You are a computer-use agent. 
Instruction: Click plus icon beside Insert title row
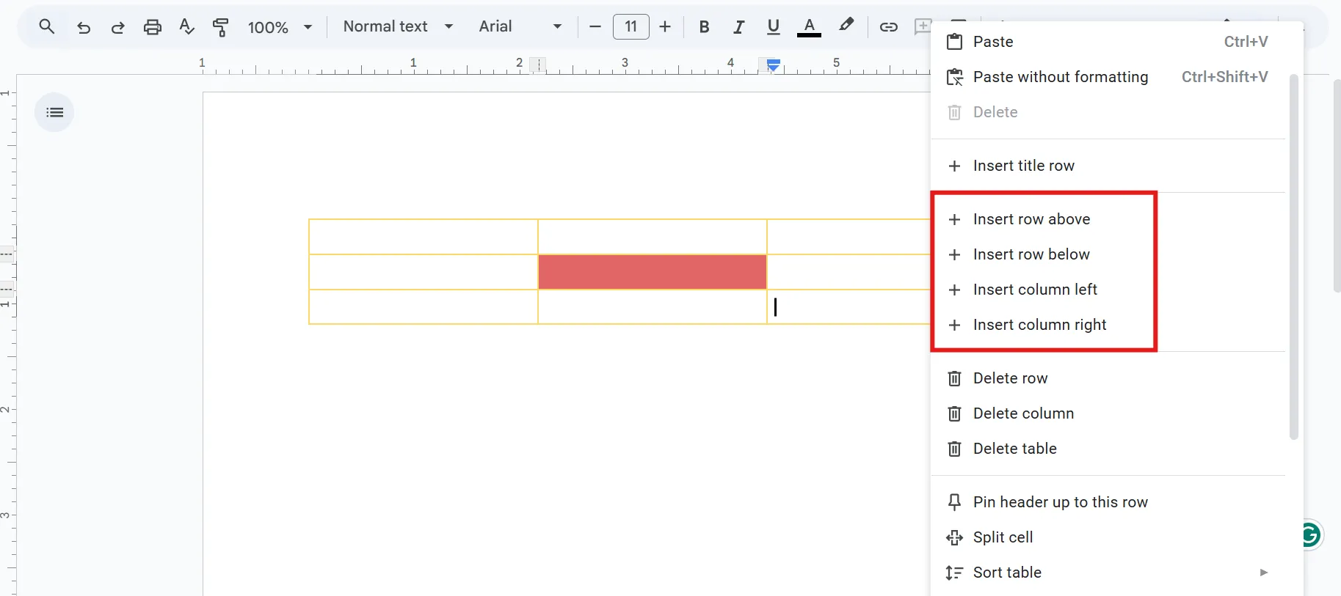954,166
